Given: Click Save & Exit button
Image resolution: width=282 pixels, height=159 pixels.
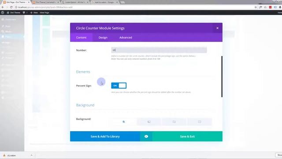Looking at the screenshot, I should (x=187, y=136).
